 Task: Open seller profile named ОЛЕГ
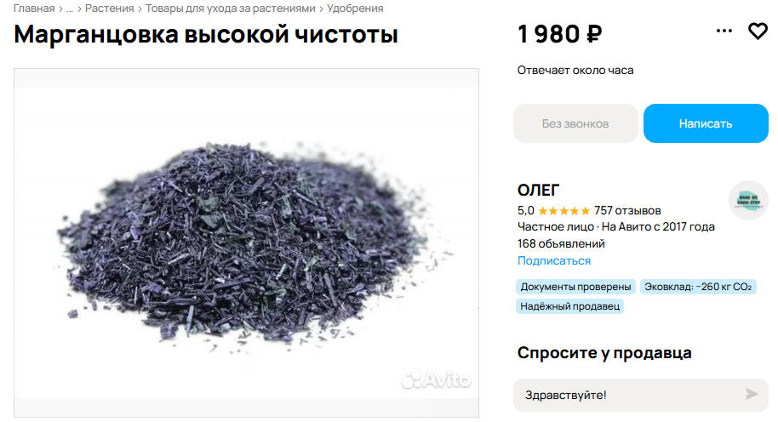click(x=538, y=190)
